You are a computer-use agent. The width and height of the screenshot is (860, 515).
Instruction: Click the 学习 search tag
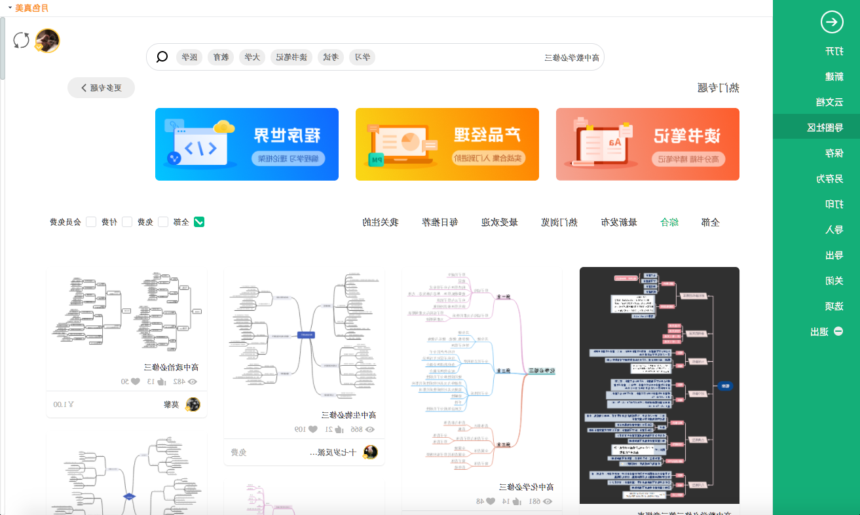click(362, 58)
